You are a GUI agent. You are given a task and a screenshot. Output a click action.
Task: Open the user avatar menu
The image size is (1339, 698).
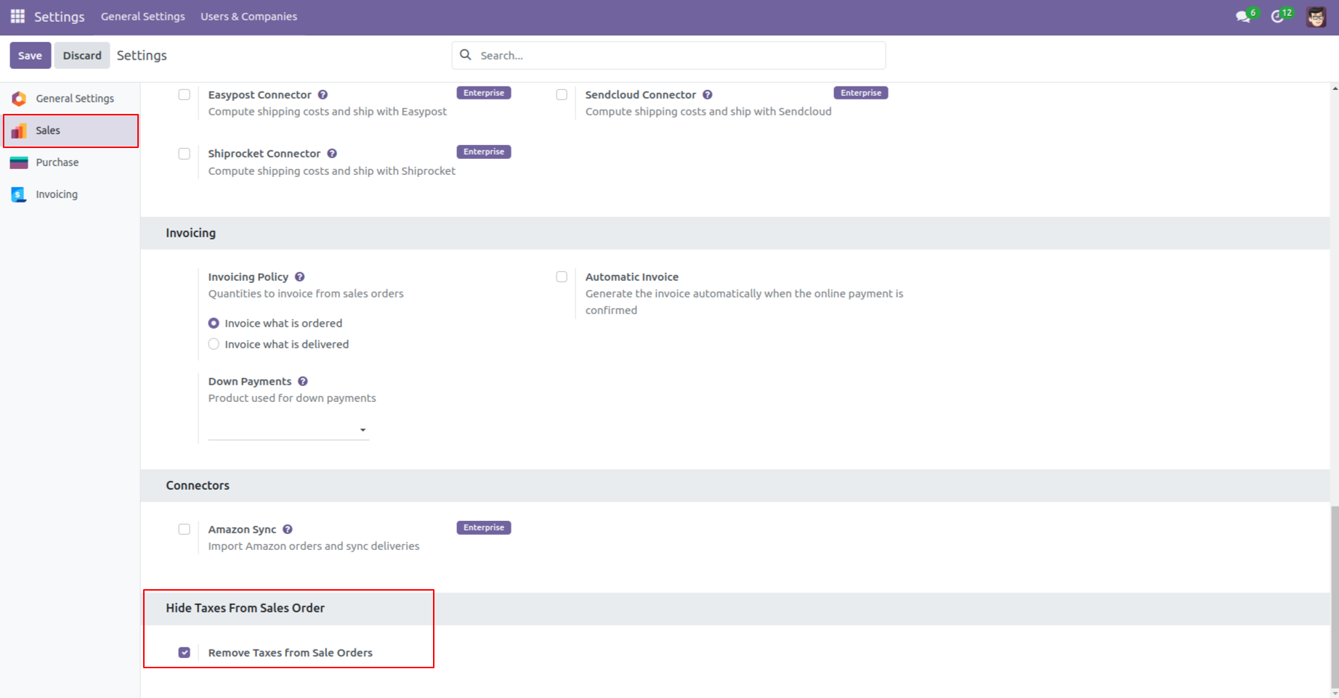coord(1316,16)
